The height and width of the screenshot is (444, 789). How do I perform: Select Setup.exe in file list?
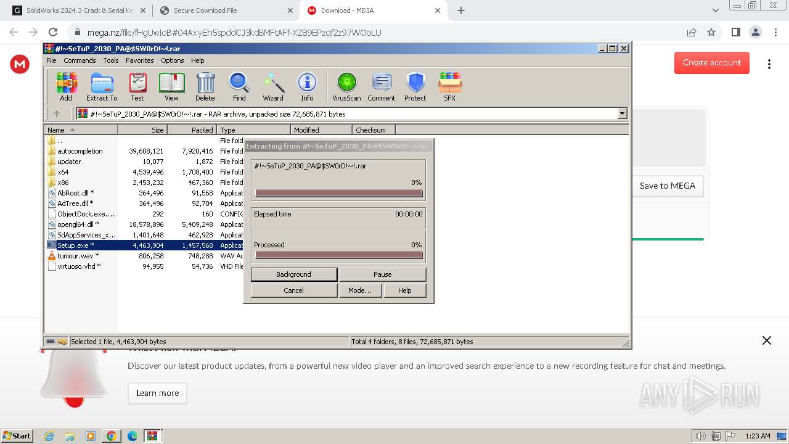[x=76, y=245]
